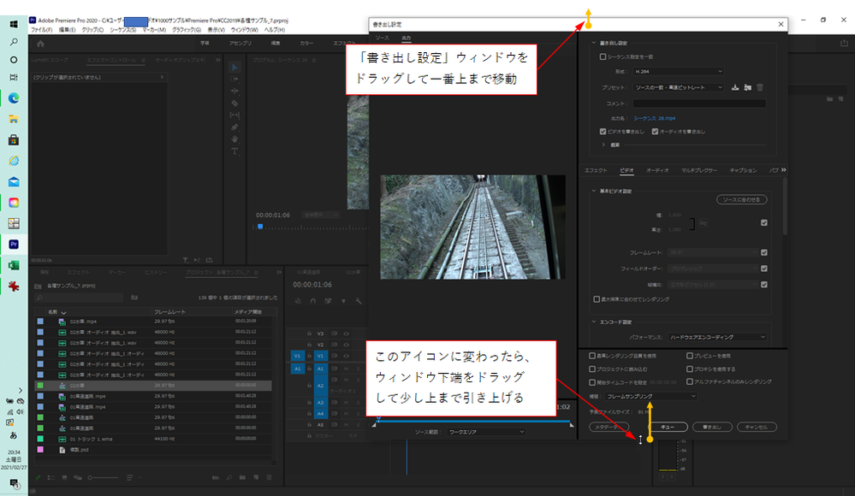
Task: Collapse the 'エンコード設定' section
Action: pos(594,322)
